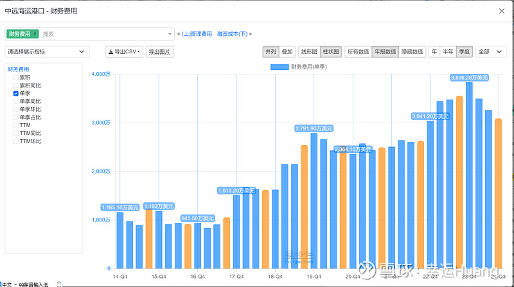
Task: Check the TTM同比 checkbox
Action: pyautogui.click(x=15, y=133)
